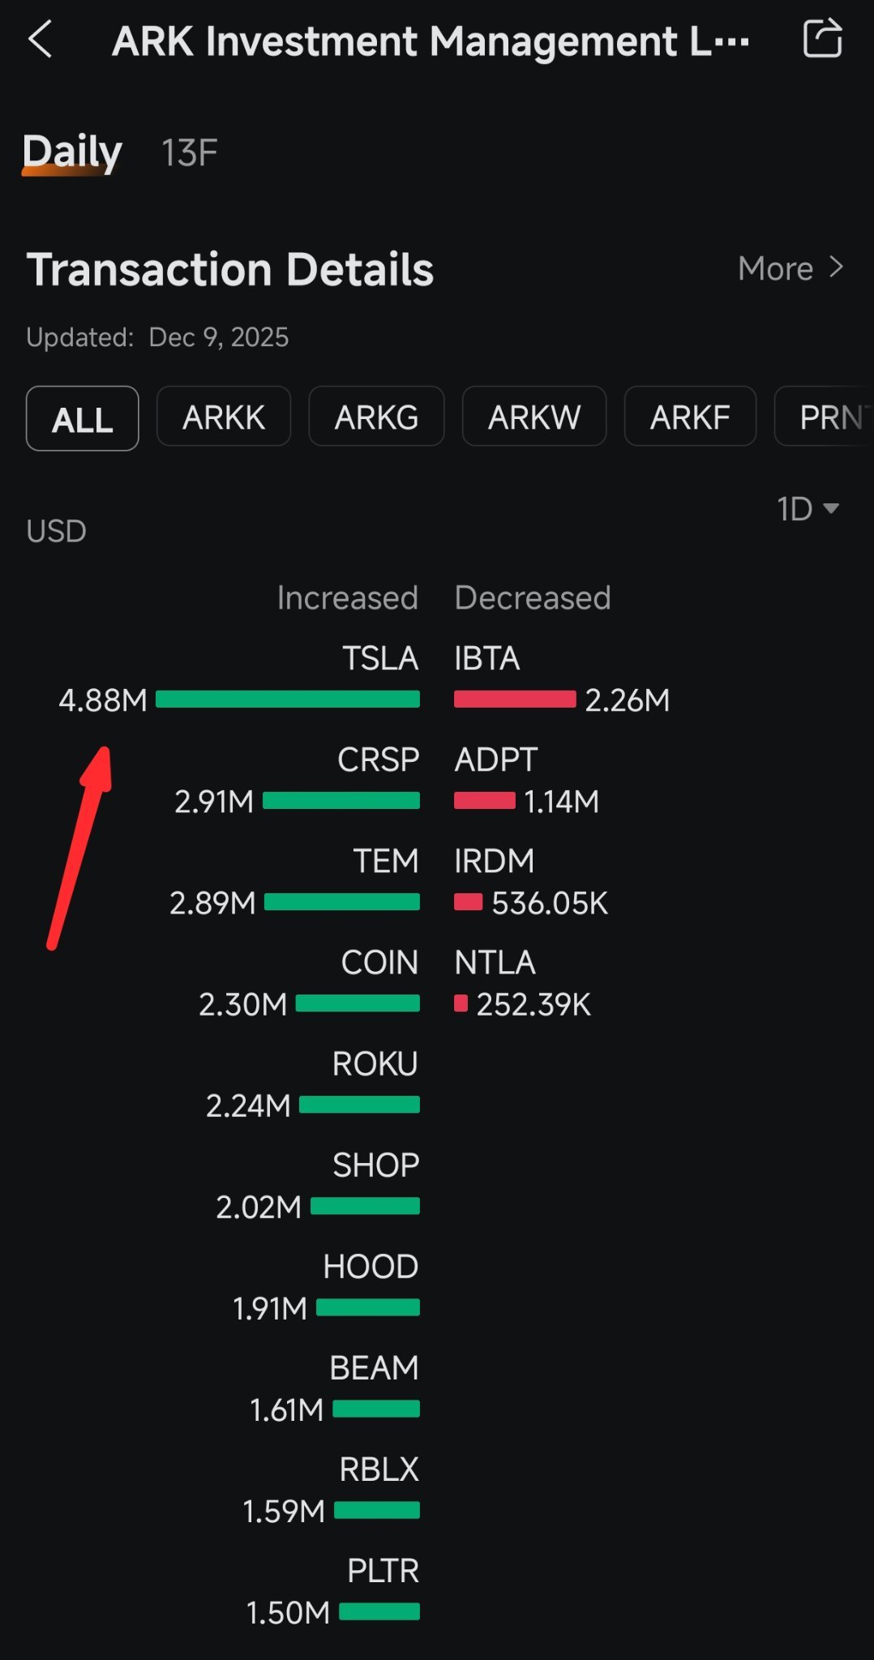The image size is (874, 1660).
Task: Open the CRSP ticker entry
Action: 378,759
